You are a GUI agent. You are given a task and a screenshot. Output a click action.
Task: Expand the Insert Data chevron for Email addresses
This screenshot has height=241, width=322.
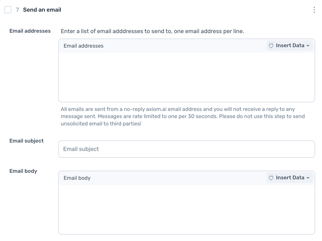tap(308, 46)
